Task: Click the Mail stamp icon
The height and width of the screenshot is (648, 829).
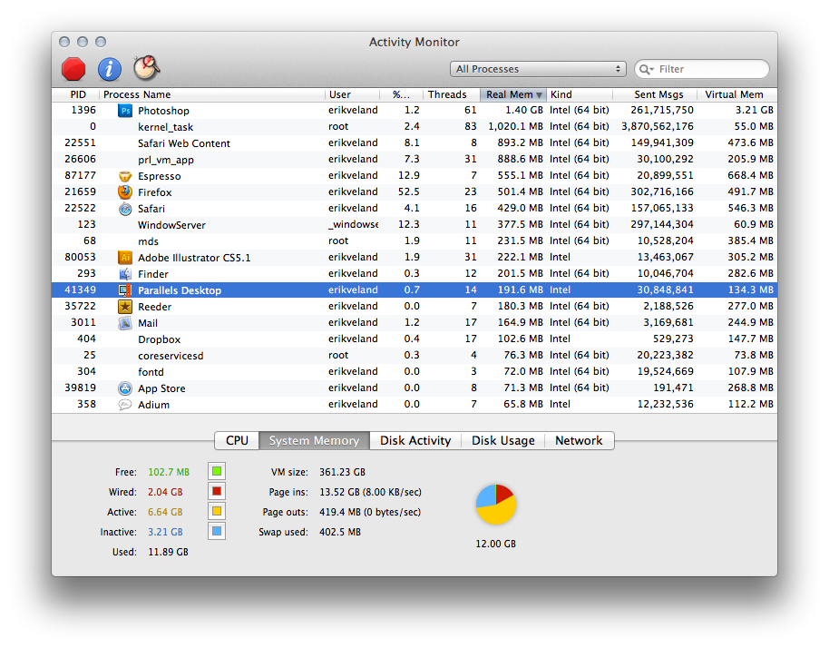Action: 125,323
